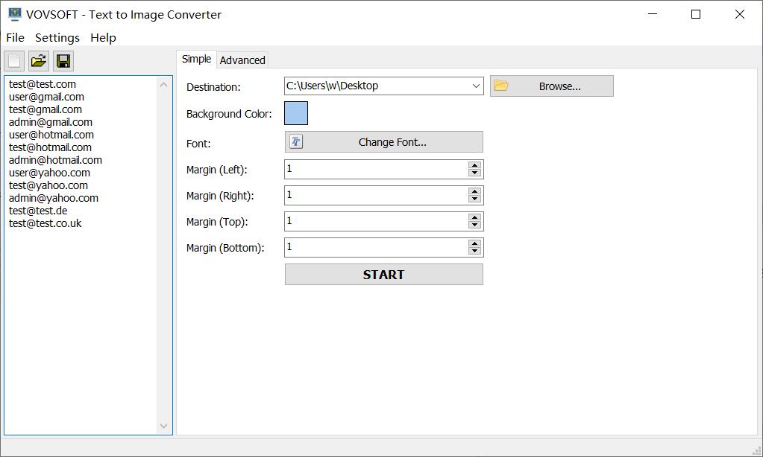Click the New blank document icon
Image resolution: width=763 pixels, height=457 pixels.
pos(14,61)
